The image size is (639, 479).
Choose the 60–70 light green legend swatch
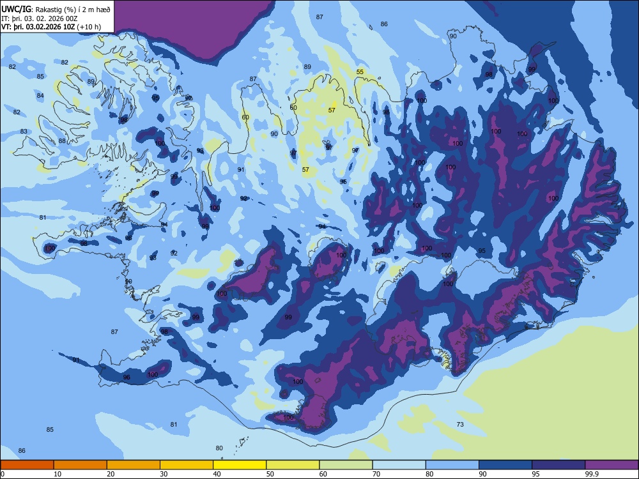(x=346, y=465)
